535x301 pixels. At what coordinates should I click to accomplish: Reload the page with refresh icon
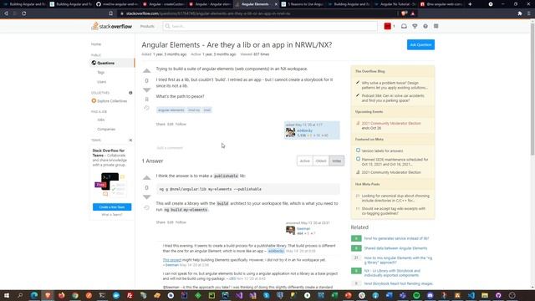coord(24,13)
